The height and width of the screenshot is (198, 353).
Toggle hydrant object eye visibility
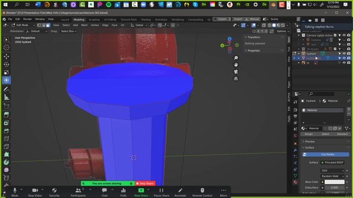[x=344, y=53]
